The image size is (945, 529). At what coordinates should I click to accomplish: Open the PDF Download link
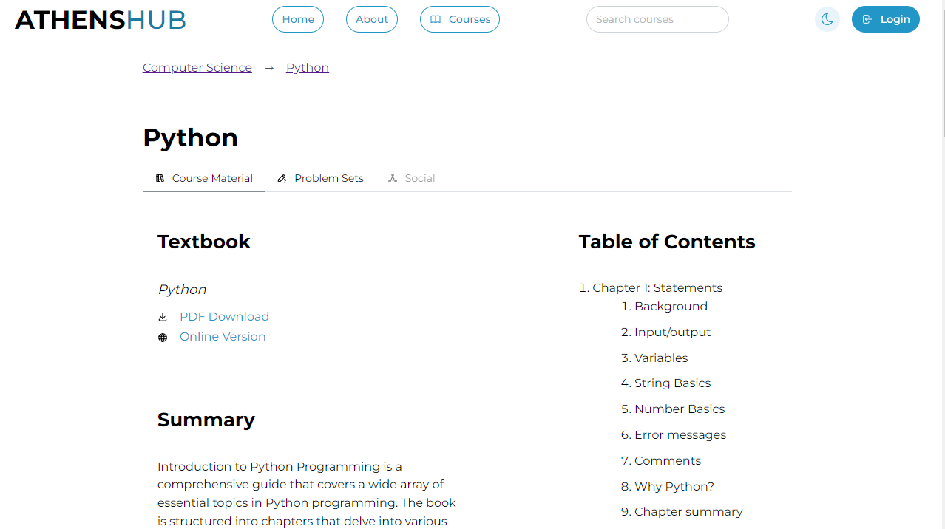pyautogui.click(x=224, y=317)
